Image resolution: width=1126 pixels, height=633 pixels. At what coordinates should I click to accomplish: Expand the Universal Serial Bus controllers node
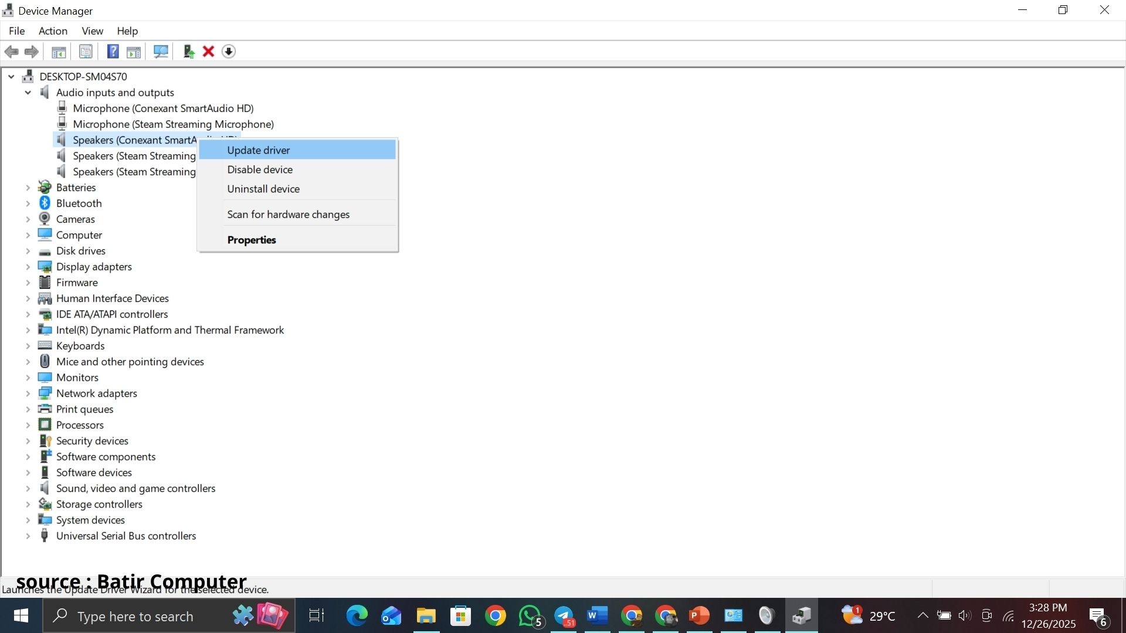(x=28, y=536)
